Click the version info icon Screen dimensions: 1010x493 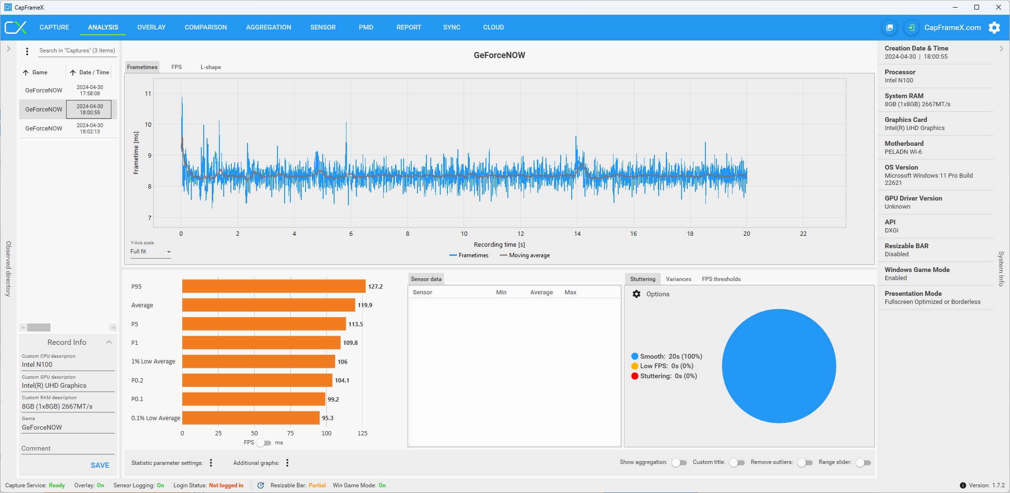(x=963, y=485)
